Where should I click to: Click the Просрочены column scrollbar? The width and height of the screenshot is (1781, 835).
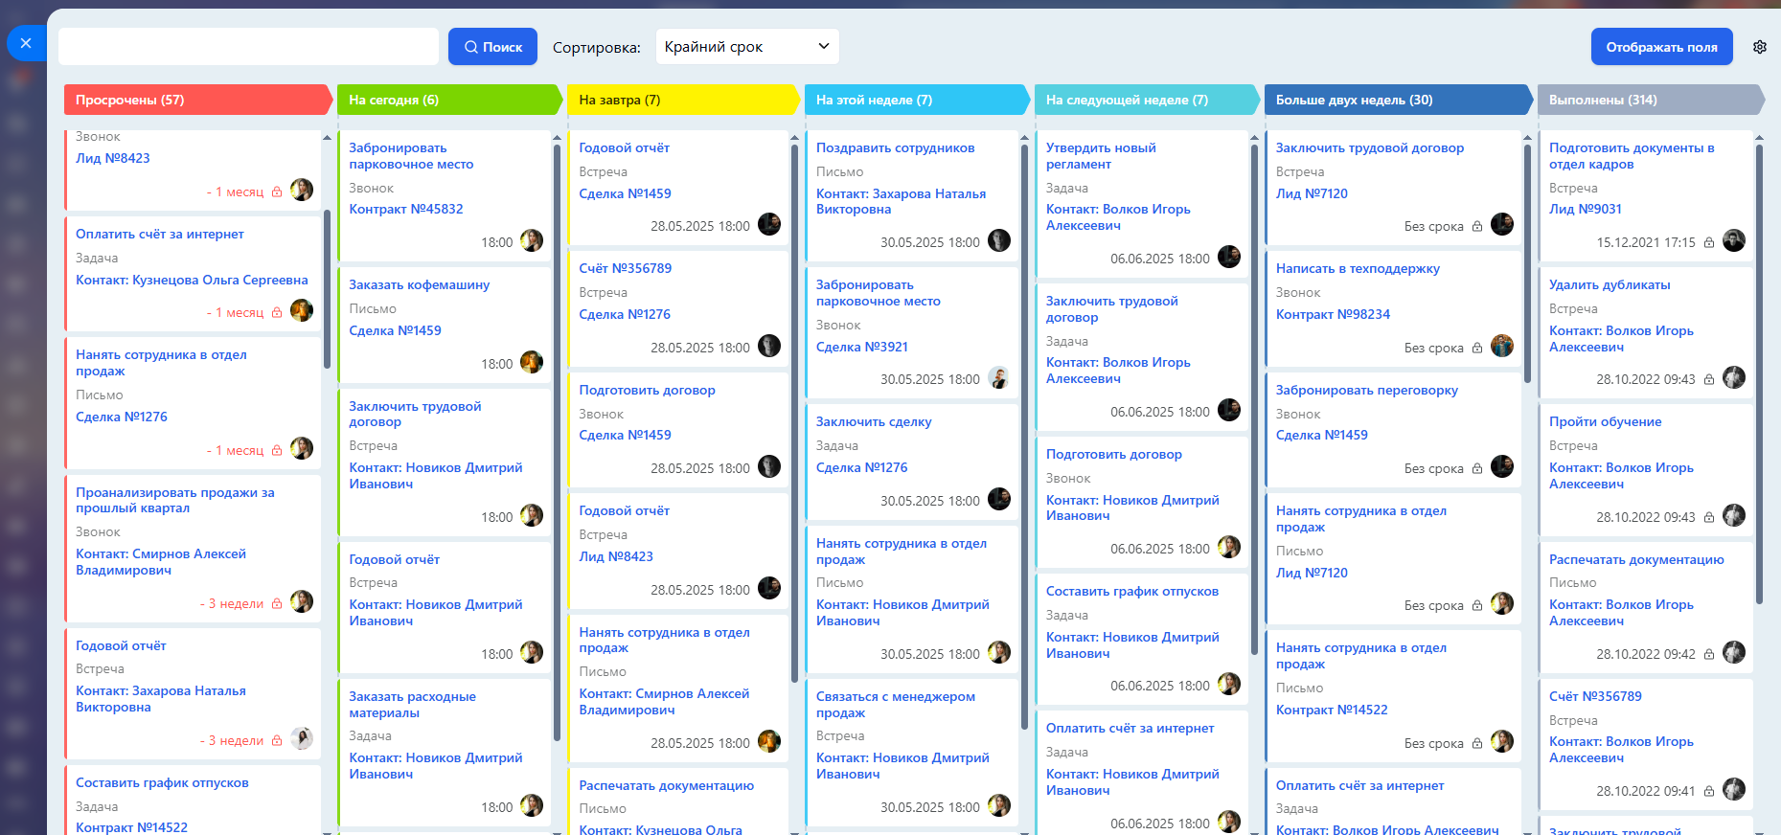(327, 289)
